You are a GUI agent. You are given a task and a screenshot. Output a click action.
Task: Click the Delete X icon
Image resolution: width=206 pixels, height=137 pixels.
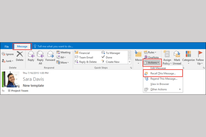coord(20,54)
